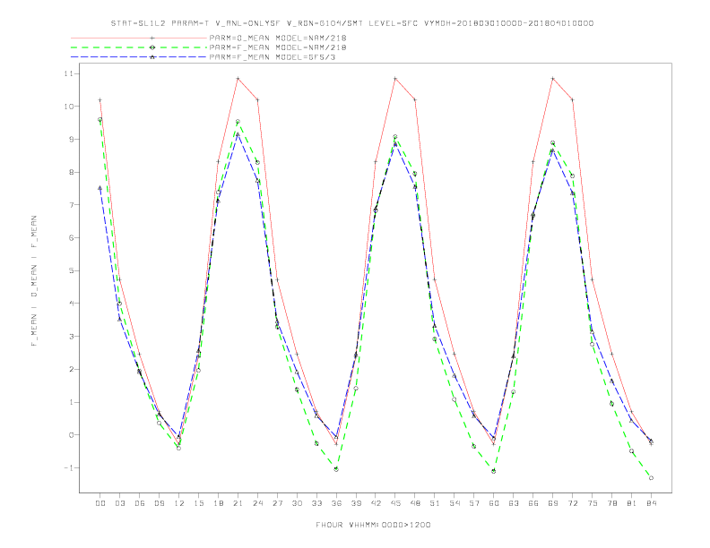Click x-axis tick label 42
This screenshot has height=548, width=710.
pos(376,503)
